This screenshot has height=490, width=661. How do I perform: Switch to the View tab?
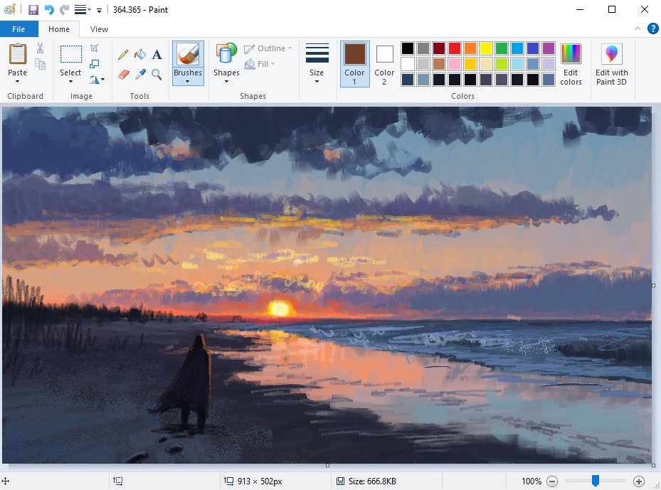pyautogui.click(x=99, y=29)
